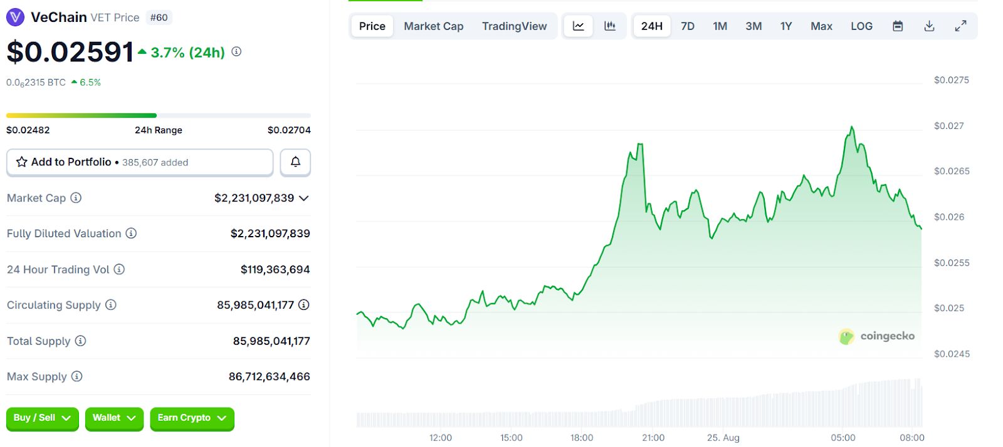Click info icon beside 24 Hour Trading Vol
This screenshot has height=447, width=1003.
tap(119, 269)
